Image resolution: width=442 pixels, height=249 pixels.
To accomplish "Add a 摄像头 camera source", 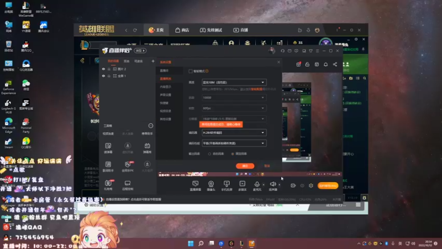I will click(x=211, y=186).
